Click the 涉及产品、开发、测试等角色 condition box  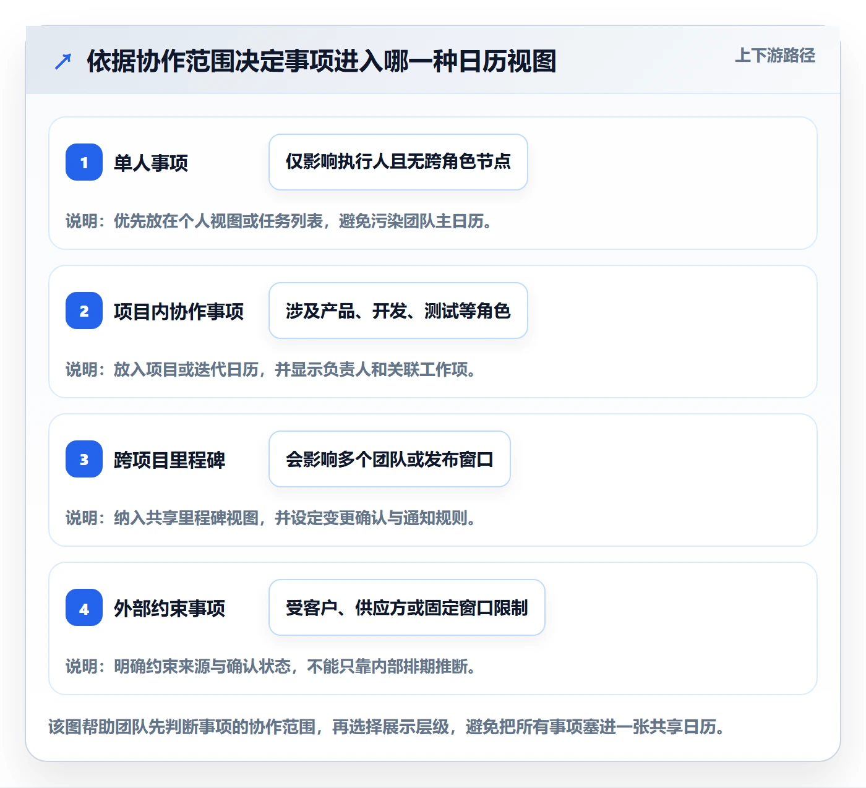tap(398, 310)
